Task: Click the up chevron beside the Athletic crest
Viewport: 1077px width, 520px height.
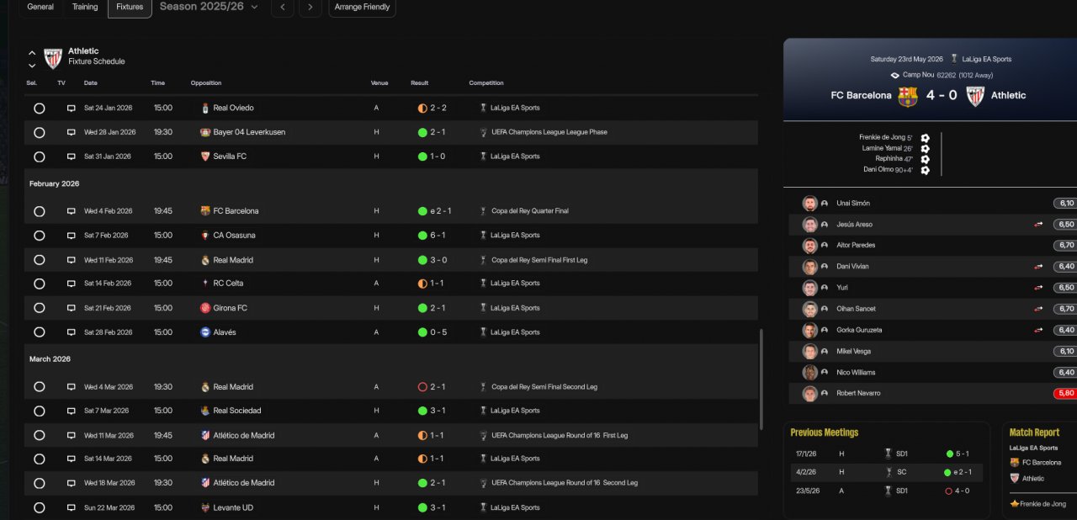Action: (32, 52)
